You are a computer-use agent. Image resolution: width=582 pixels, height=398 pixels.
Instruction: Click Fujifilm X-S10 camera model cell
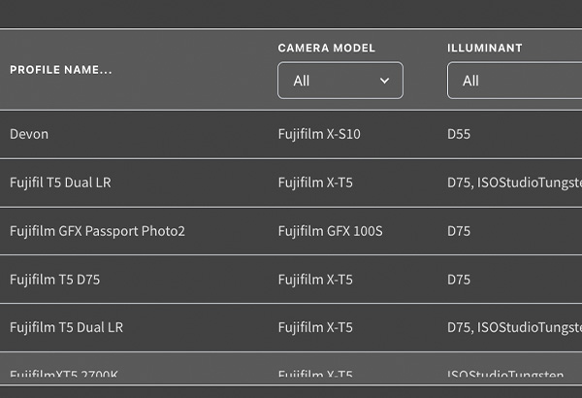tap(319, 134)
